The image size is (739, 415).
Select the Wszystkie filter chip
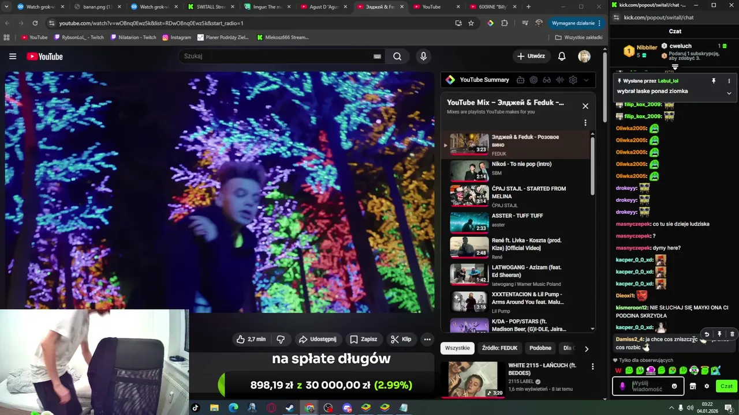pyautogui.click(x=457, y=348)
